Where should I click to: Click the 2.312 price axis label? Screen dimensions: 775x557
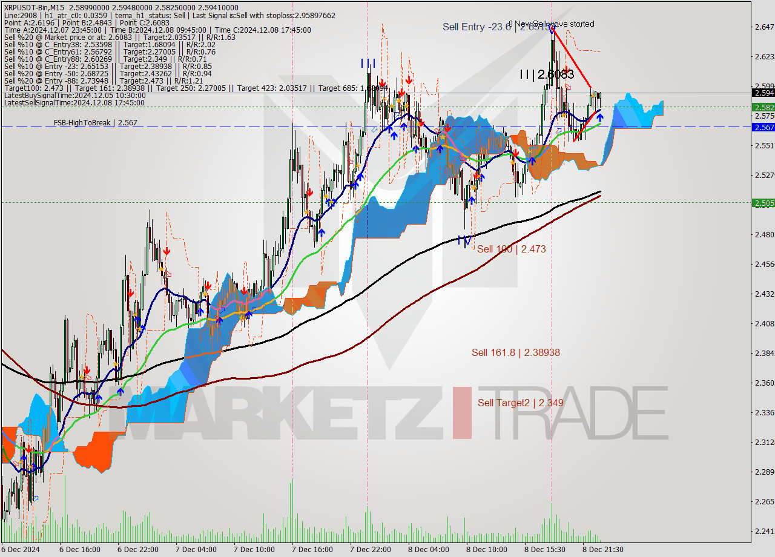(763, 442)
